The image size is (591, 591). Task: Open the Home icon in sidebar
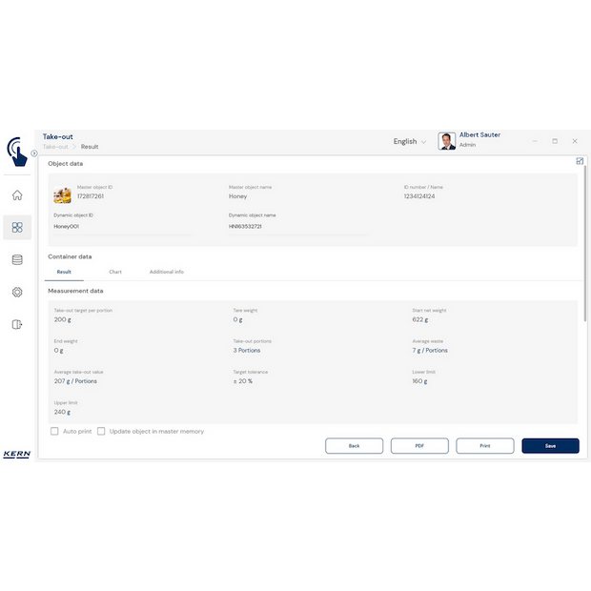click(x=17, y=195)
